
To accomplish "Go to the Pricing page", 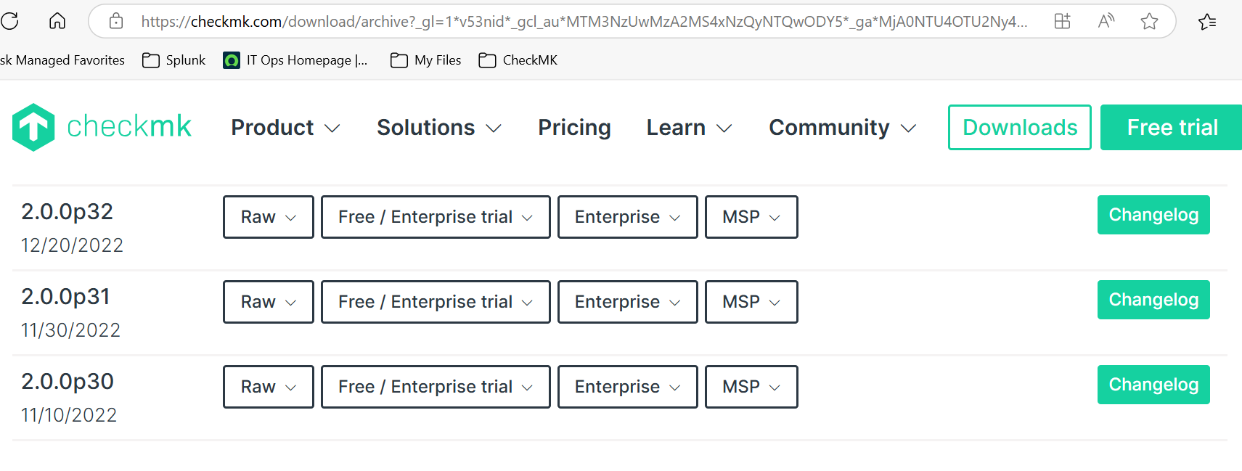I will pos(574,128).
